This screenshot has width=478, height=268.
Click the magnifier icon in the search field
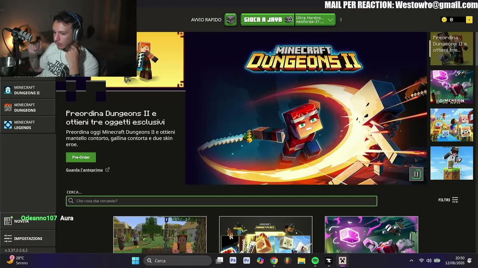(71, 201)
